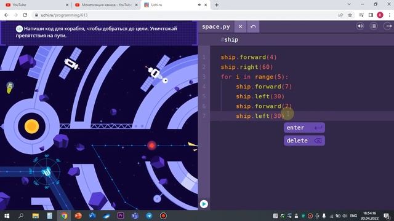Toggle the sound speaker icon in editor

(x=360, y=26)
